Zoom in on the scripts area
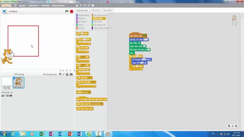The height and width of the screenshot is (137, 244). (237, 126)
